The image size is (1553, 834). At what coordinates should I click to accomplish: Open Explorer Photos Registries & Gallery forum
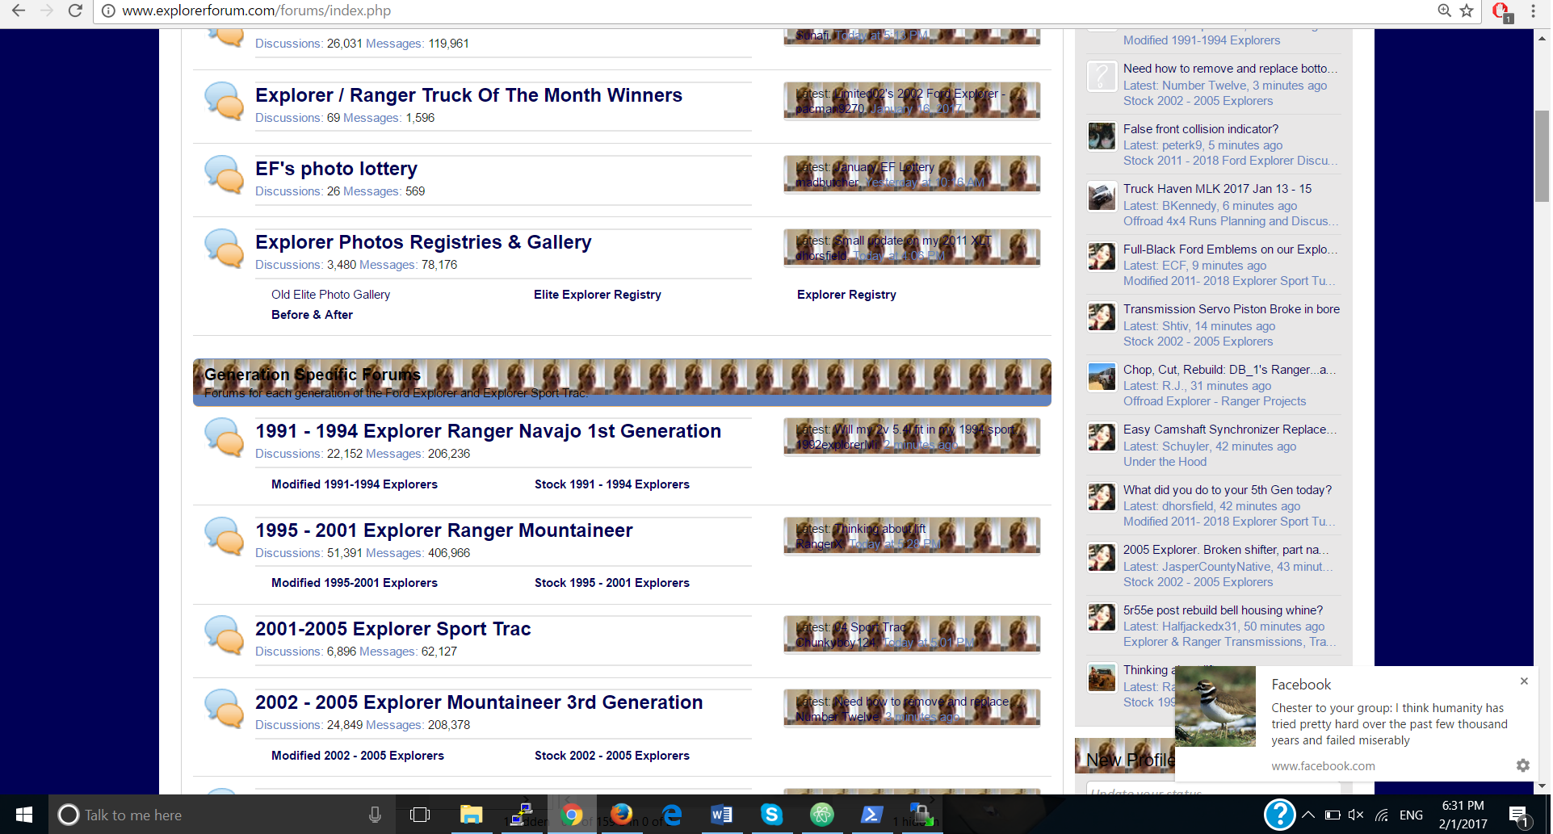[423, 242]
